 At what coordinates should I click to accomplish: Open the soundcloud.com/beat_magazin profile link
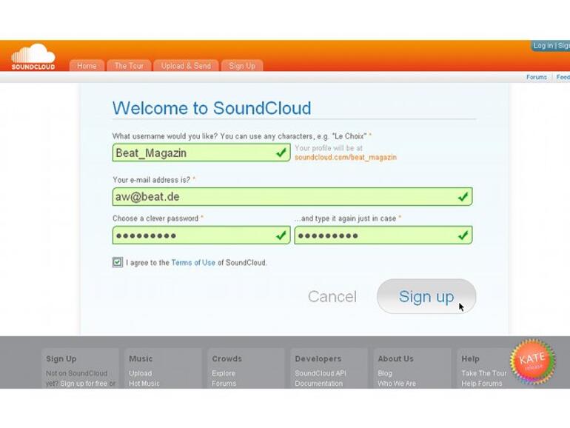[x=346, y=158]
